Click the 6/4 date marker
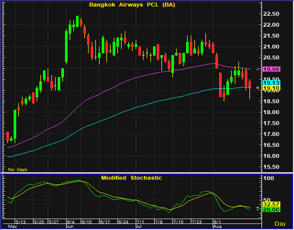The width and height of the screenshot is (294, 230). [71, 222]
